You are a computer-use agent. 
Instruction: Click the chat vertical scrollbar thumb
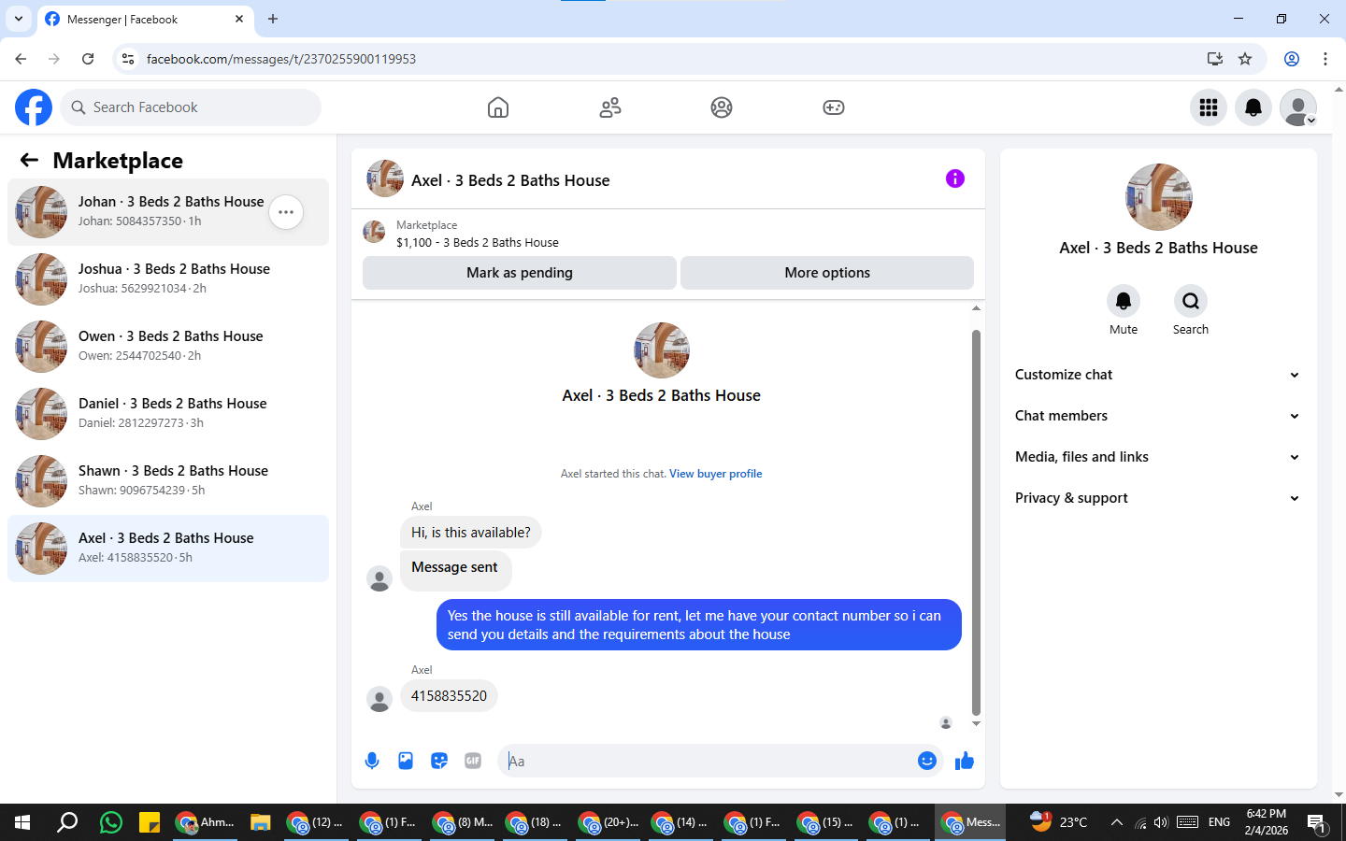tap(976, 521)
